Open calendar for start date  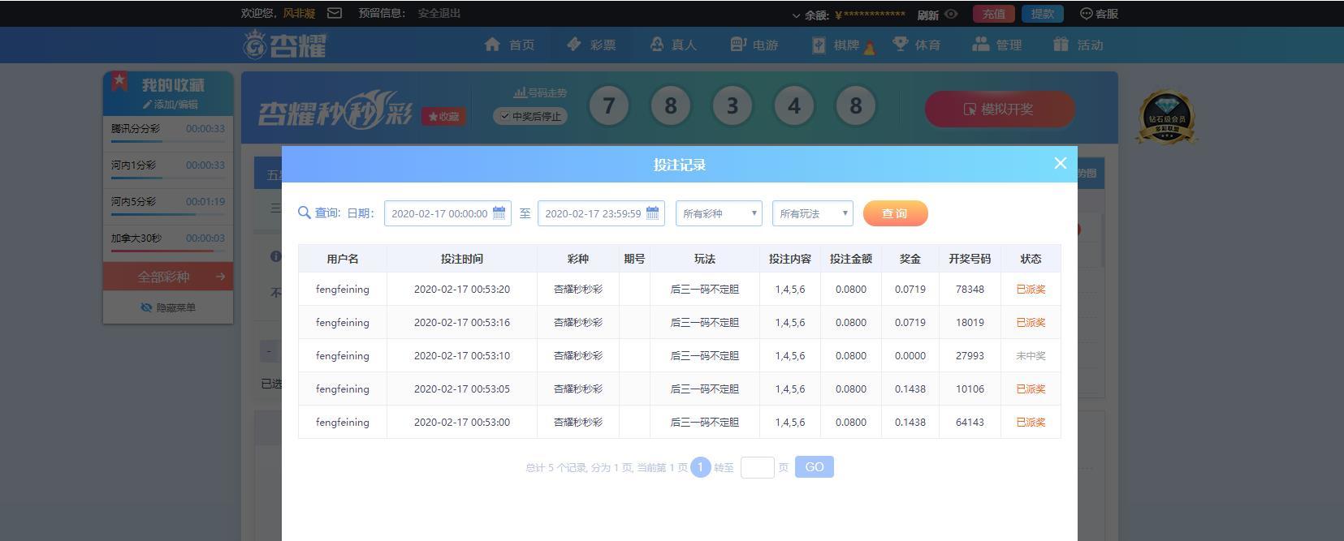point(499,213)
